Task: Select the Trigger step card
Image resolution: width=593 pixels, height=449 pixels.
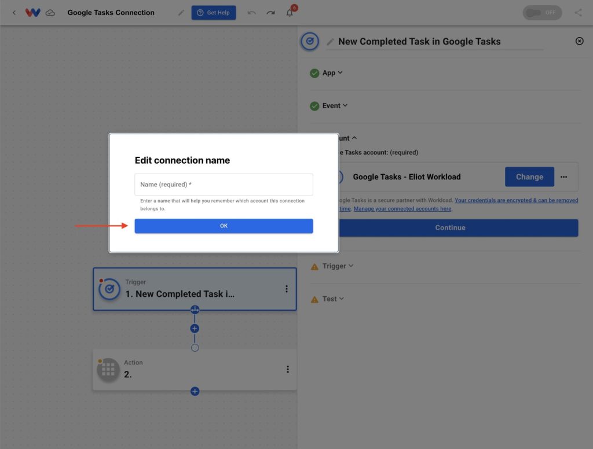Action: click(x=195, y=289)
